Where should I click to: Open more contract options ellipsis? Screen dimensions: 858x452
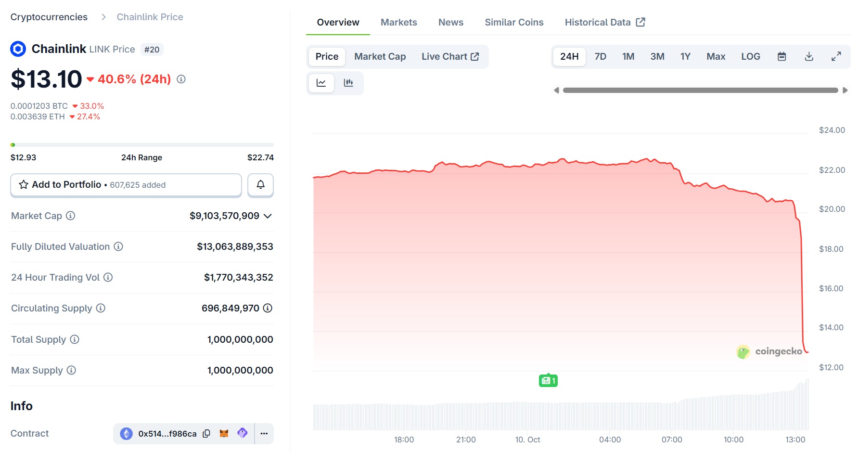tap(264, 434)
